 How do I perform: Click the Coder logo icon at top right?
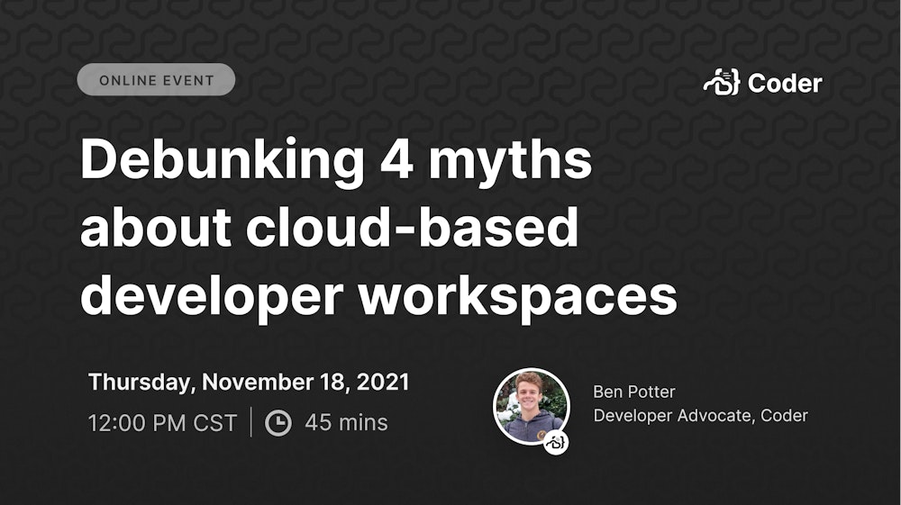click(x=722, y=82)
